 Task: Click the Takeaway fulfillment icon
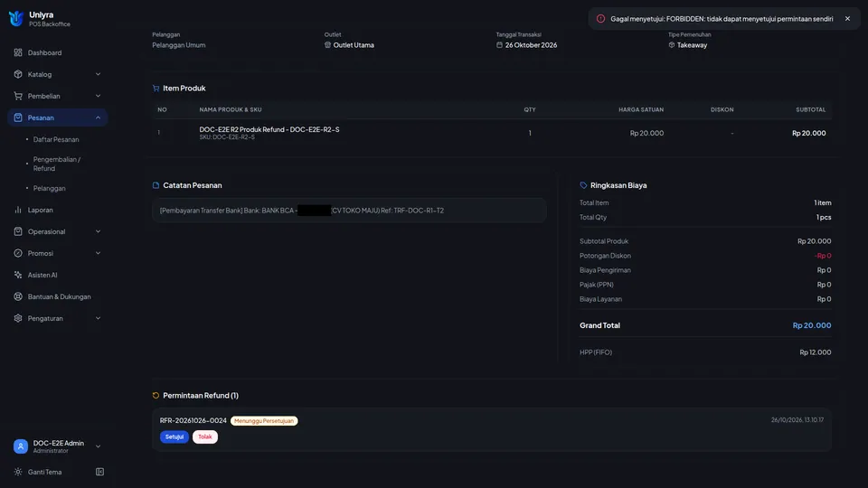click(x=672, y=45)
